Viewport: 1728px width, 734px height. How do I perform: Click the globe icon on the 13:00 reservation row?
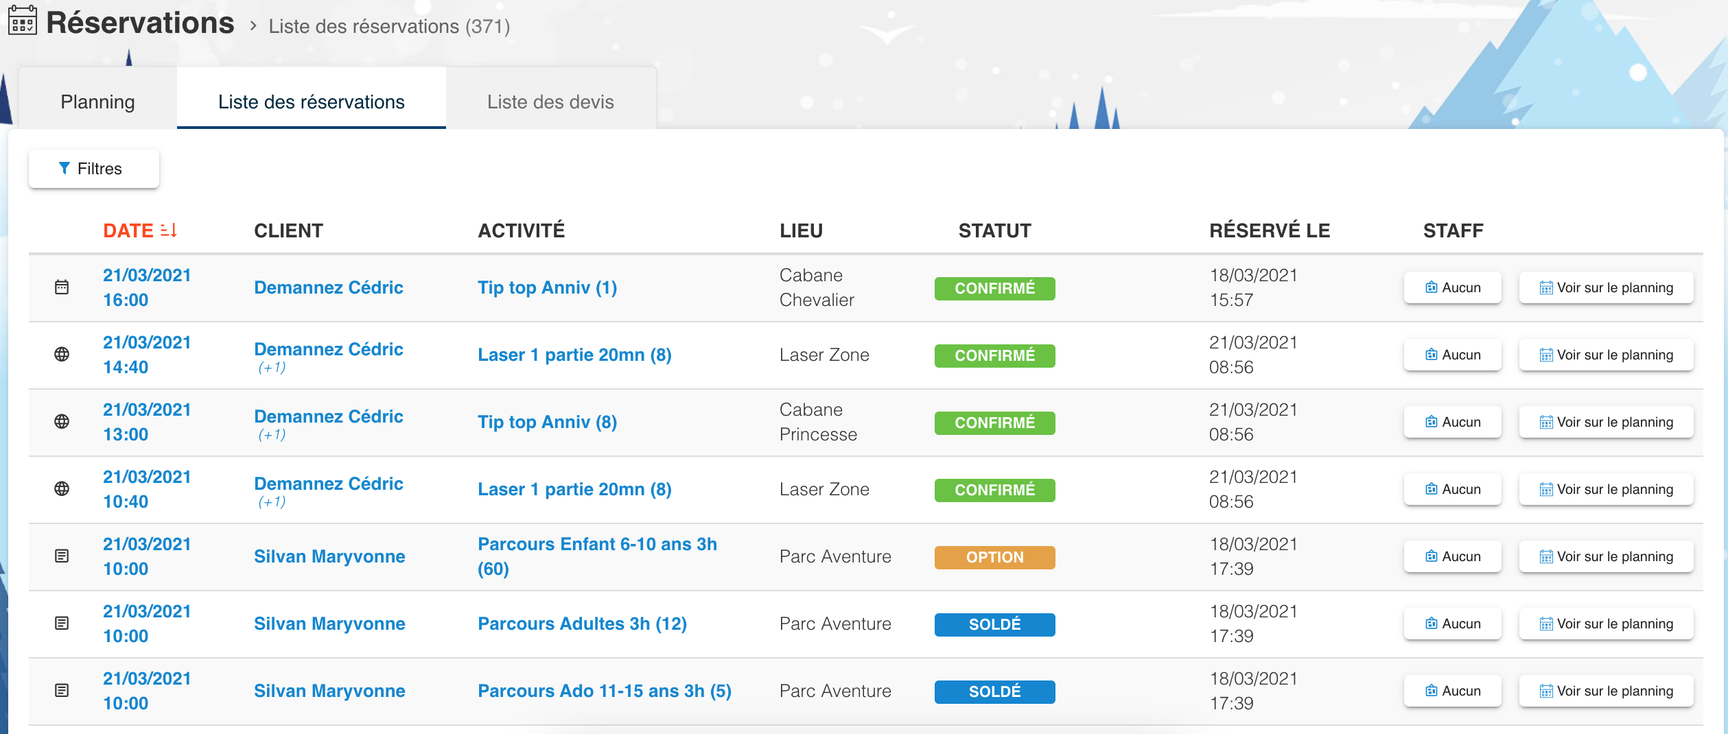(x=62, y=422)
